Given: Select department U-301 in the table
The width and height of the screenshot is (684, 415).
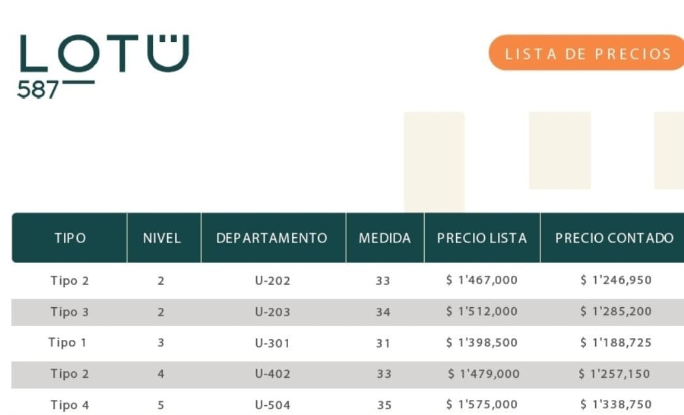Looking at the screenshot, I should pos(272,343).
